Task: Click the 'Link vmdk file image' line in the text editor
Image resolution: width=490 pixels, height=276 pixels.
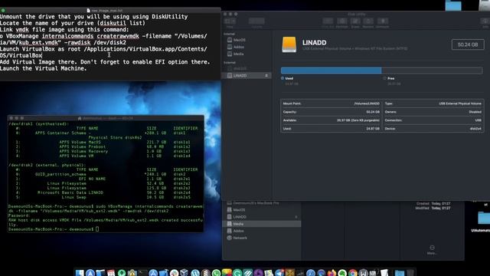Action: pyautogui.click(x=64, y=30)
